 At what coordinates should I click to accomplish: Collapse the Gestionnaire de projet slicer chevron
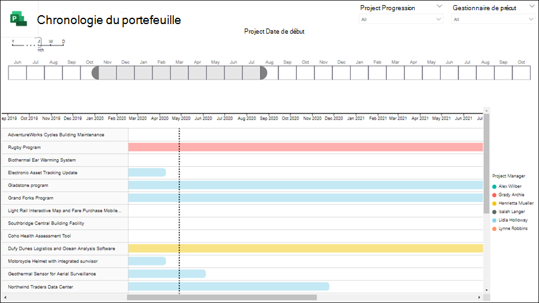point(532,6)
